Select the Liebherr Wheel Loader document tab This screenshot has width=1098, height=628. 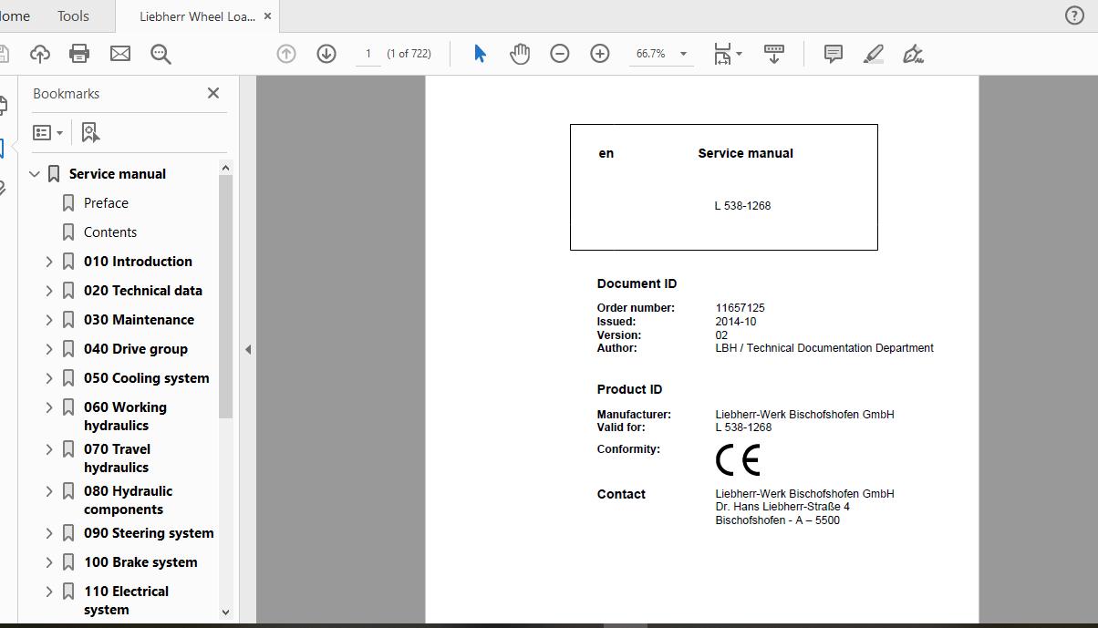pos(197,16)
